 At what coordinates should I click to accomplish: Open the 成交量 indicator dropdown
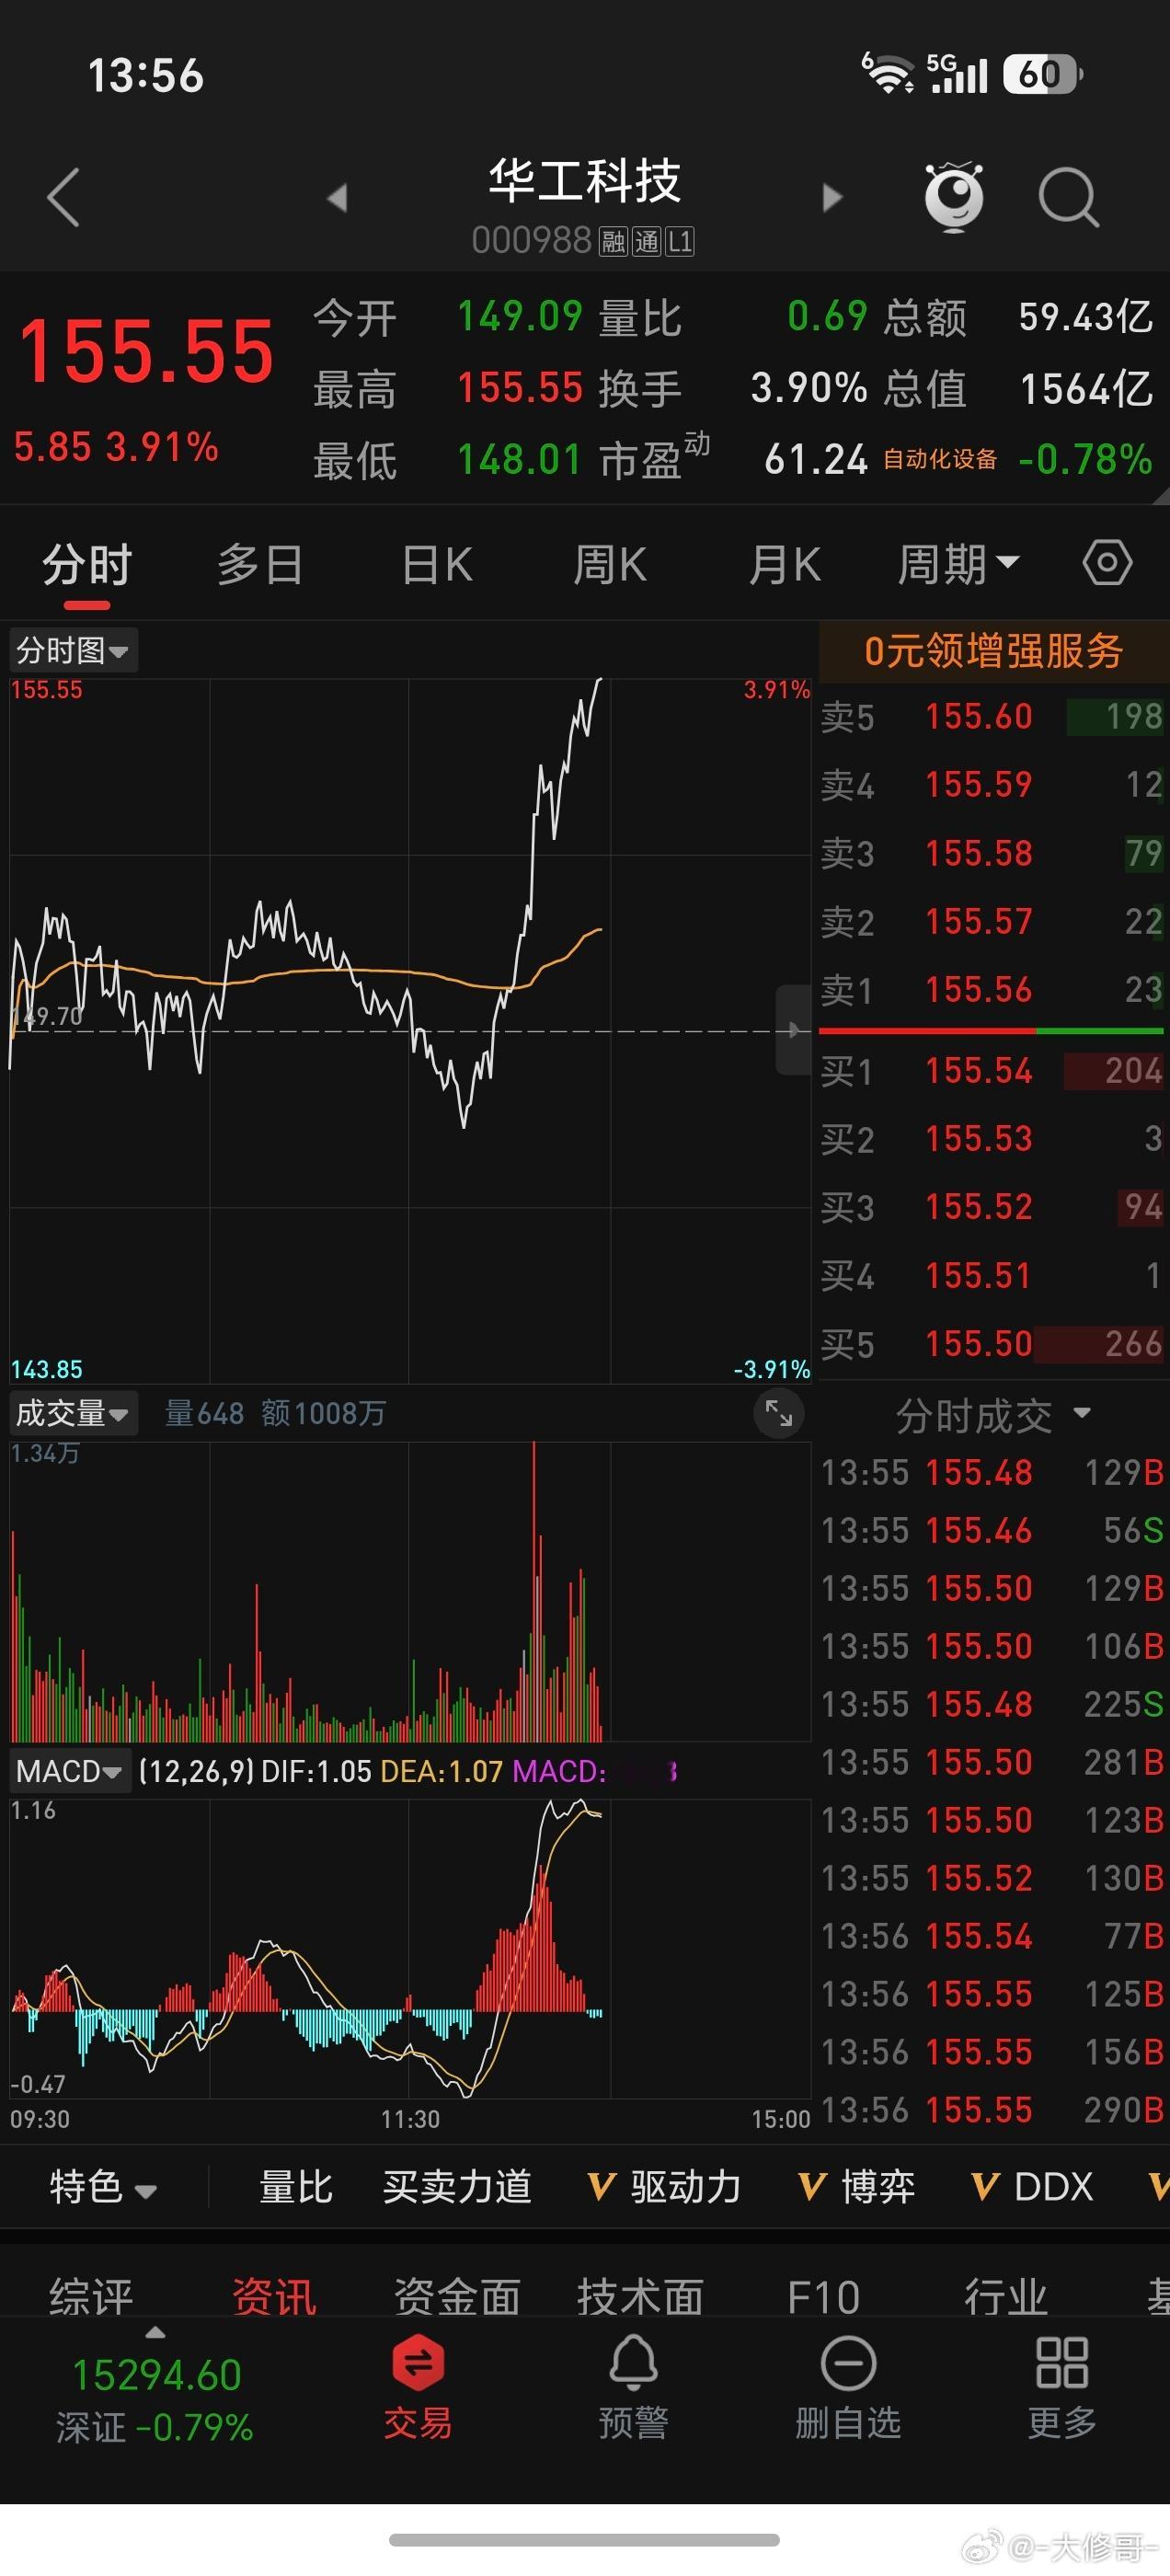[73, 1413]
